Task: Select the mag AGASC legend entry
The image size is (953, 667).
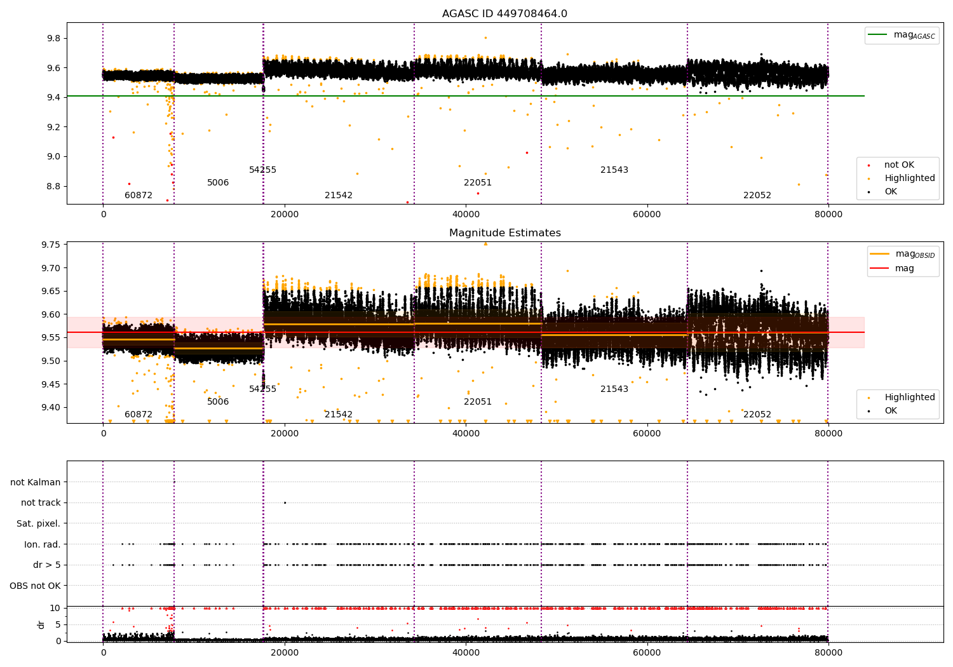Action: pos(902,36)
